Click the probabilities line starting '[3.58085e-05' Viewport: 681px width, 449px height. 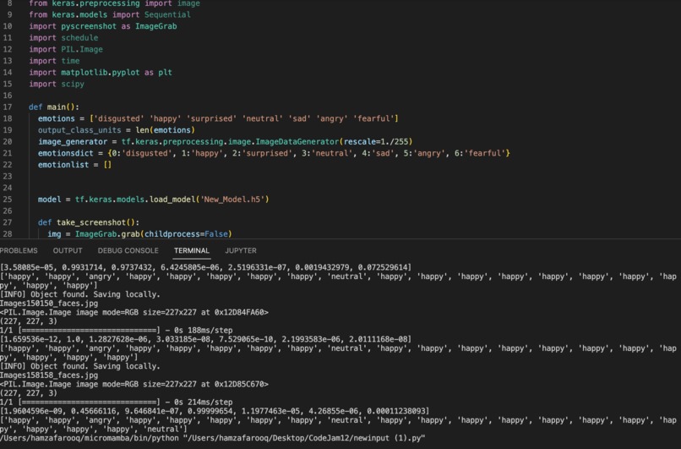click(206, 267)
